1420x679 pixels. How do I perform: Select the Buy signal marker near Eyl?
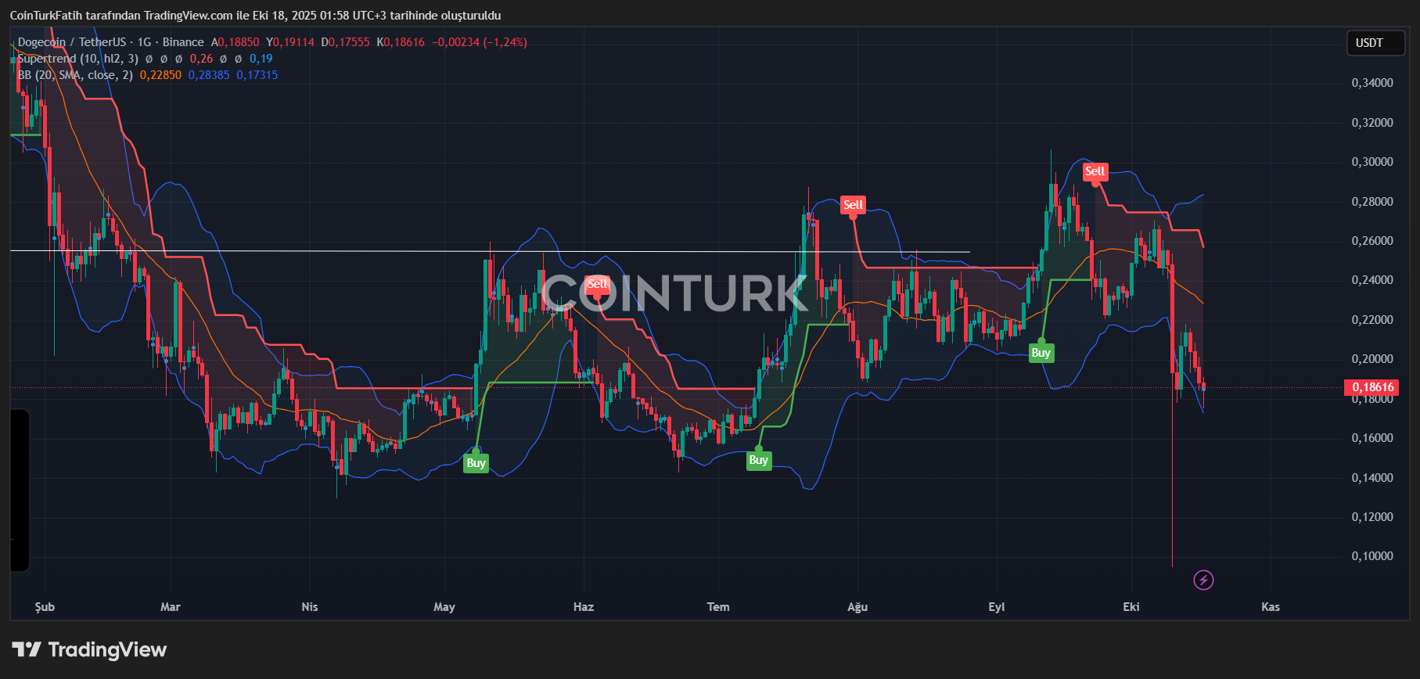coord(1041,353)
